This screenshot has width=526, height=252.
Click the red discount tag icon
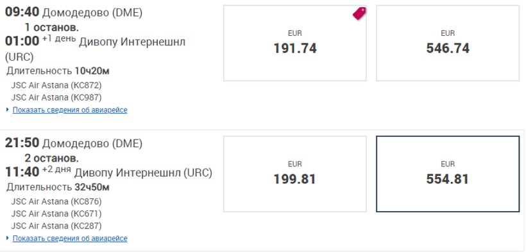[x=359, y=13]
